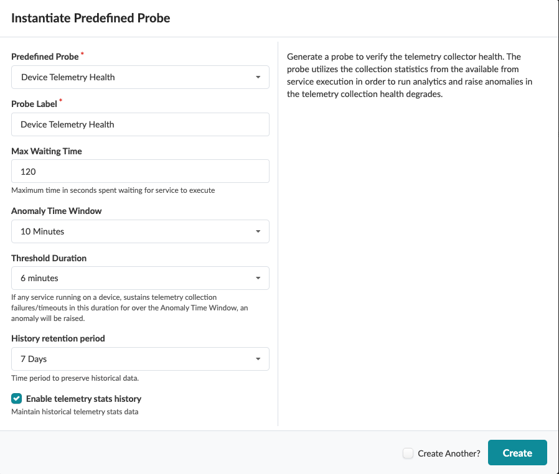Click the "Create Another?" label text
This screenshot has width=559, height=474.
449,453
